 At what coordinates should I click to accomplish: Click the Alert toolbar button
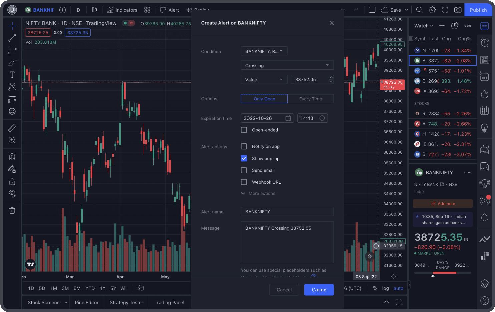click(170, 10)
